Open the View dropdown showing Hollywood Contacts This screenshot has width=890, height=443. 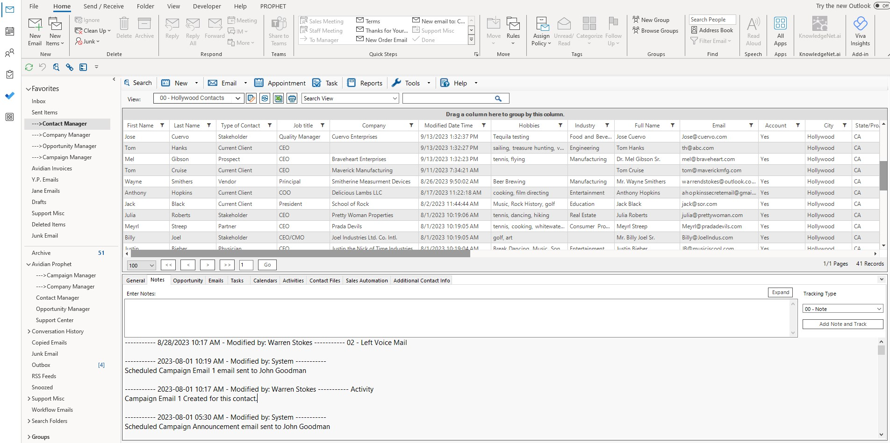click(198, 98)
